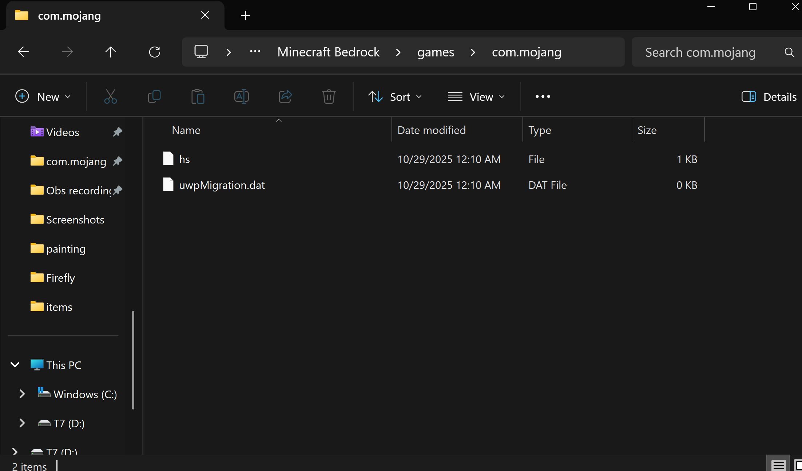This screenshot has height=471, width=802.
Task: Collapse the This PC tree node
Action: pyautogui.click(x=15, y=365)
